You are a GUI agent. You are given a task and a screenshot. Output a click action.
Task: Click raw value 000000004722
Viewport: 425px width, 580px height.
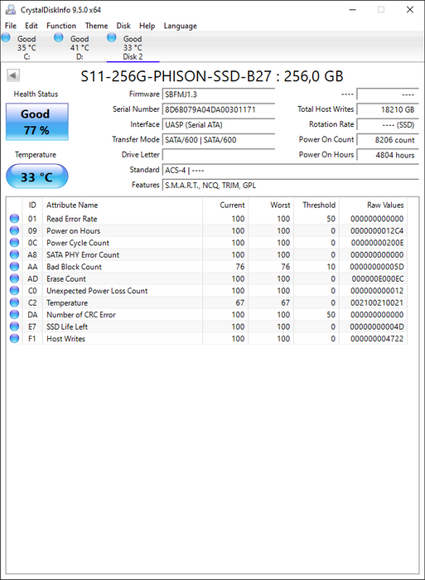pos(377,338)
